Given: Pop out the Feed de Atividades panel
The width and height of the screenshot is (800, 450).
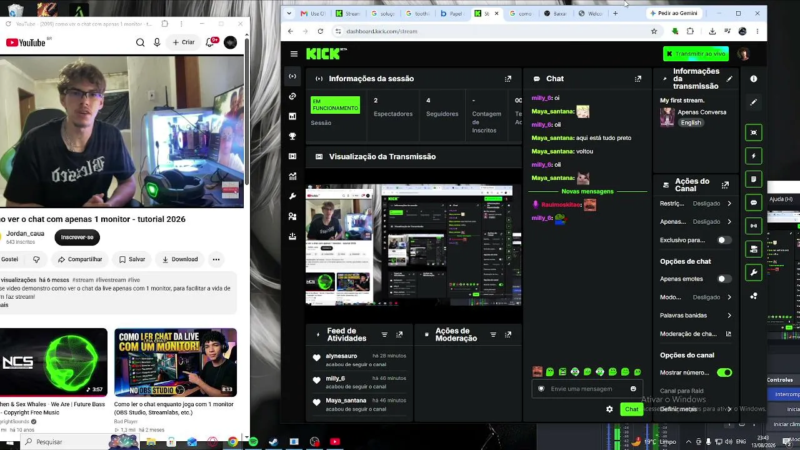Looking at the screenshot, I should point(399,335).
